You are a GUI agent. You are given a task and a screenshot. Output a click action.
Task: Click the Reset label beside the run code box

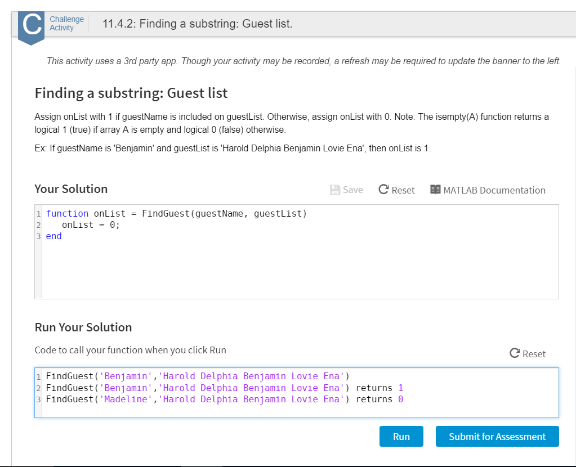pos(533,354)
